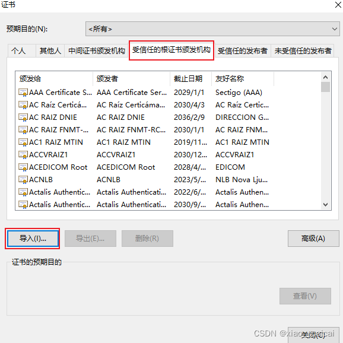The image size is (343, 343).
Task: Open the 中间证书颁发机构 tab
Action: coord(96,51)
